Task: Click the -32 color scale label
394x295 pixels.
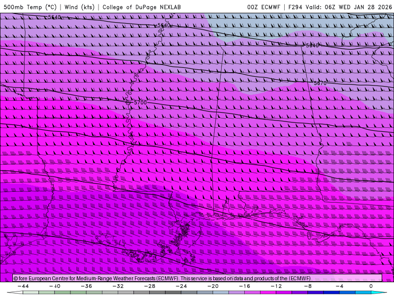Action: click(118, 286)
